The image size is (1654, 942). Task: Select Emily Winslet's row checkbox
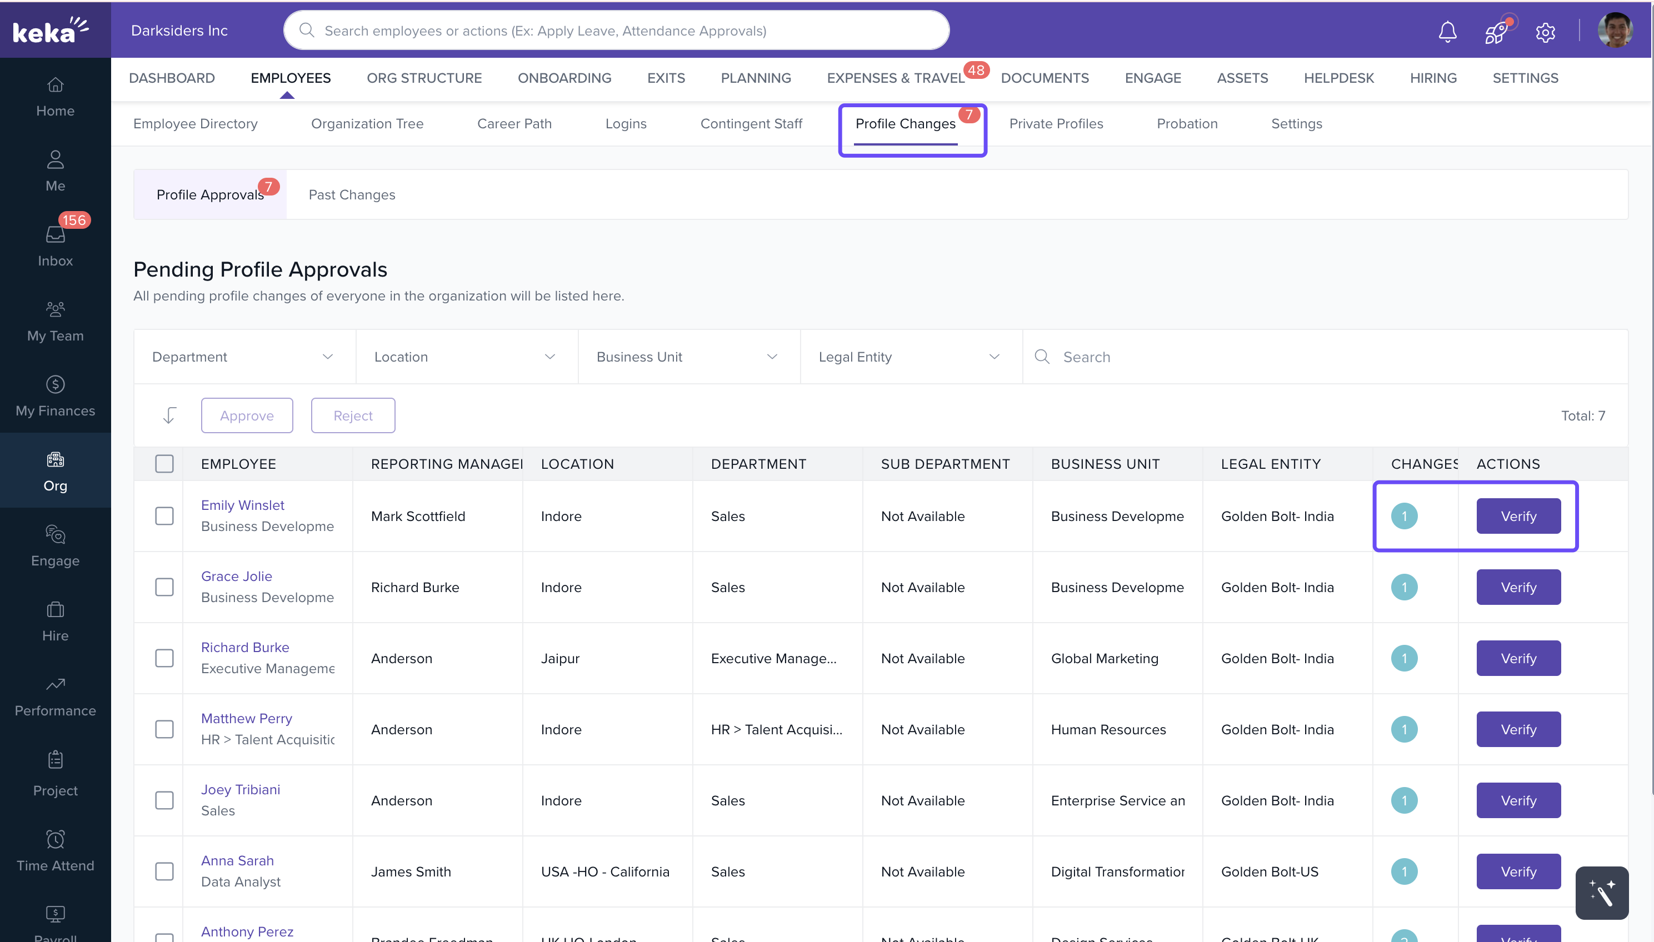point(164,515)
